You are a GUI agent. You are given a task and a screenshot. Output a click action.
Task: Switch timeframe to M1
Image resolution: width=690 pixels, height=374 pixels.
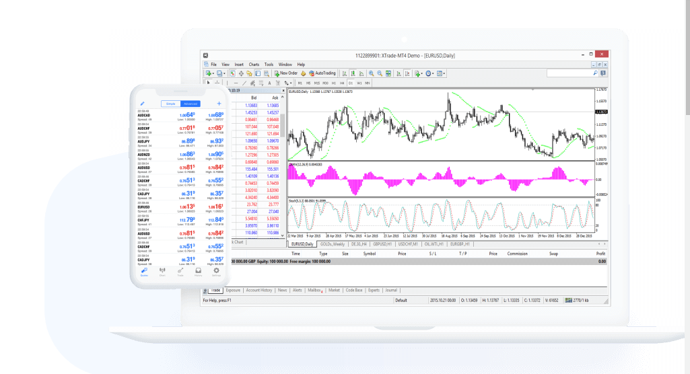pos(300,83)
